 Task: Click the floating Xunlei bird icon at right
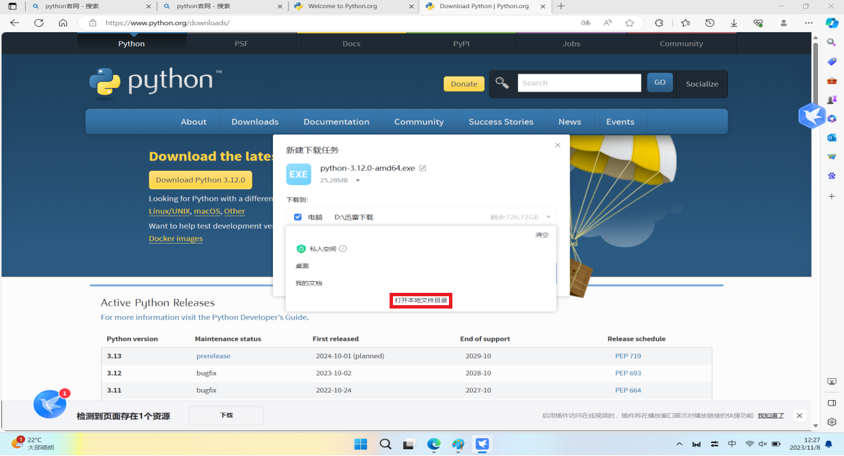[x=812, y=116]
